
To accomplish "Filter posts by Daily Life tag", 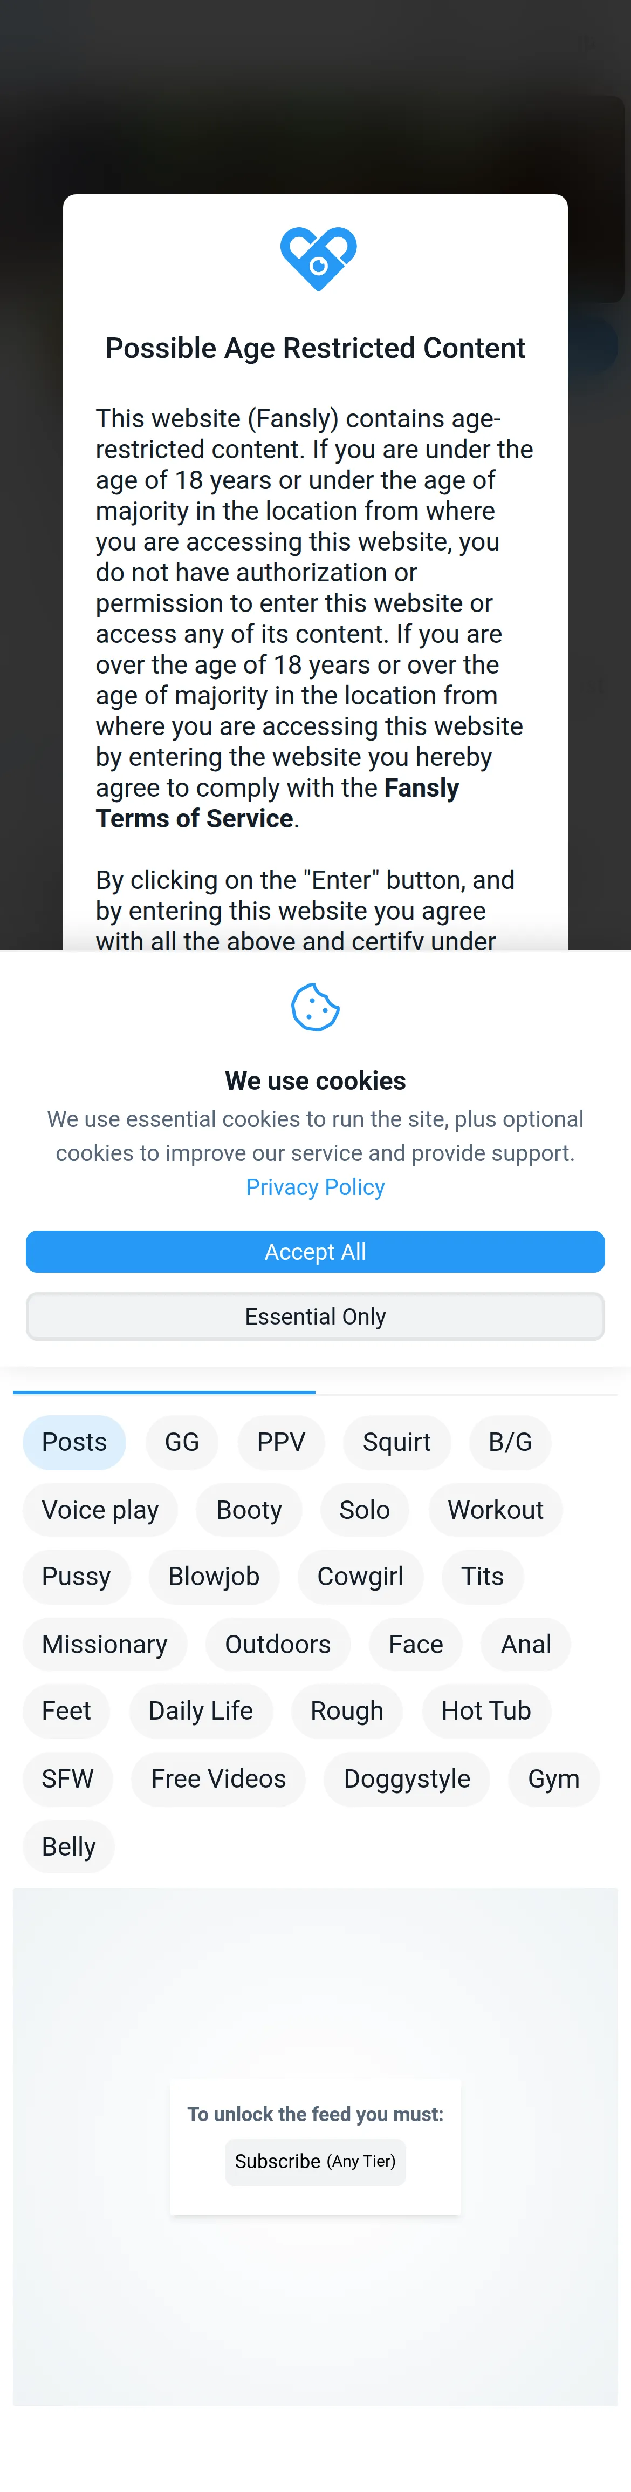I will (x=201, y=1712).
